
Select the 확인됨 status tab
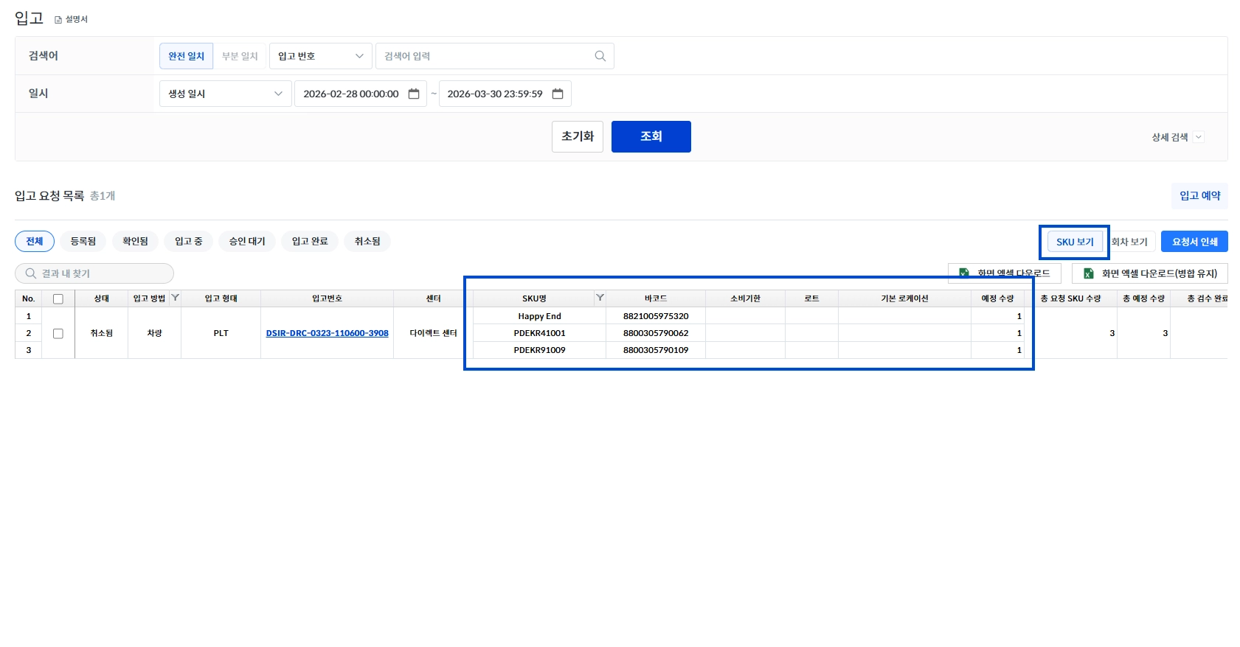click(x=135, y=241)
